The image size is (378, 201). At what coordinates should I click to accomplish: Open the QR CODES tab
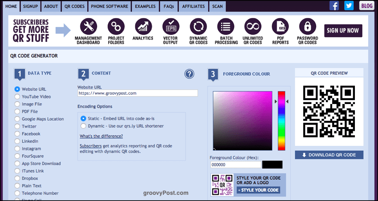point(75,6)
